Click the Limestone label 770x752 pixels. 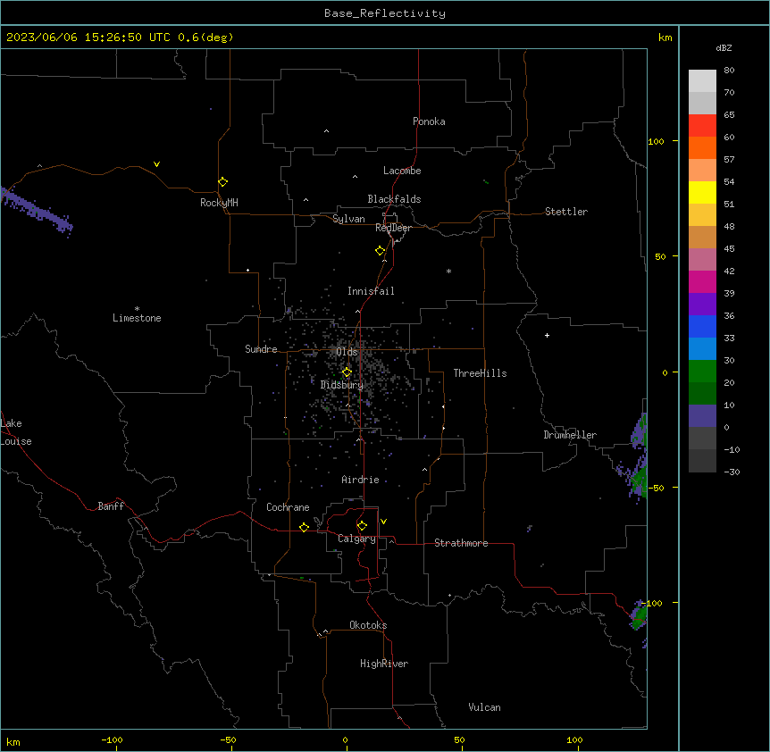click(137, 318)
